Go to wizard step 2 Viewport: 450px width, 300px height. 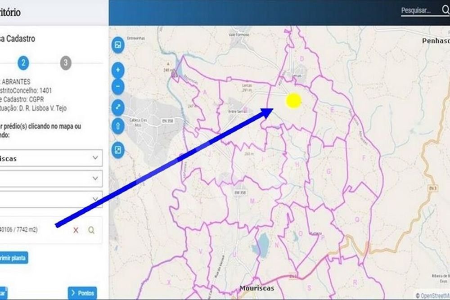pos(23,63)
